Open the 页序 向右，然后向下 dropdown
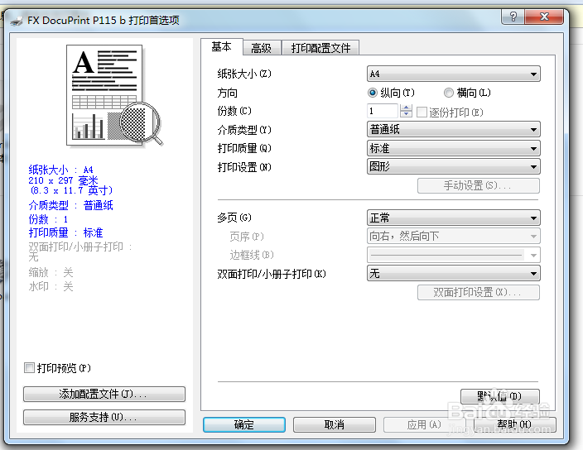583x450 pixels. [x=453, y=236]
